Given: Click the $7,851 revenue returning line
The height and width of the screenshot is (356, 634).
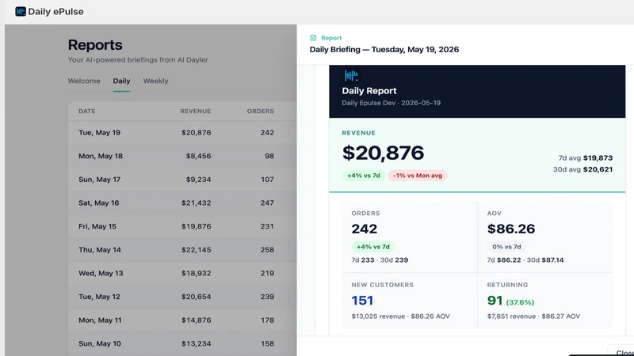Looking at the screenshot, I should pyautogui.click(x=533, y=316).
